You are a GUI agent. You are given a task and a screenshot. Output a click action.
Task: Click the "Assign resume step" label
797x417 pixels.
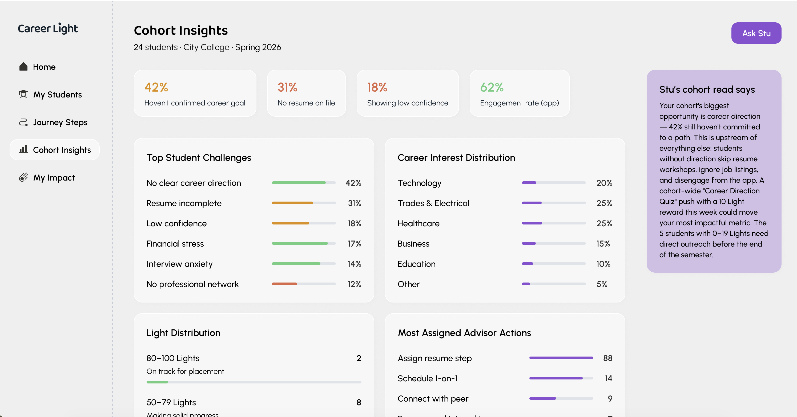[435, 358]
